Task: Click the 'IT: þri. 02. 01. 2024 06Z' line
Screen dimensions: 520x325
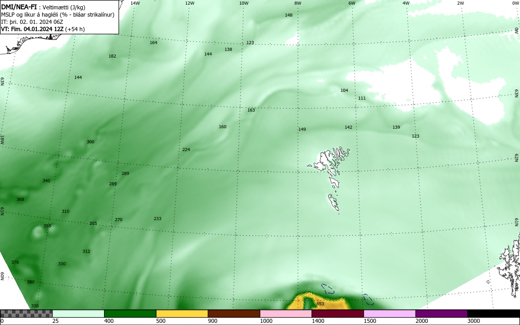Action: click(x=32, y=22)
